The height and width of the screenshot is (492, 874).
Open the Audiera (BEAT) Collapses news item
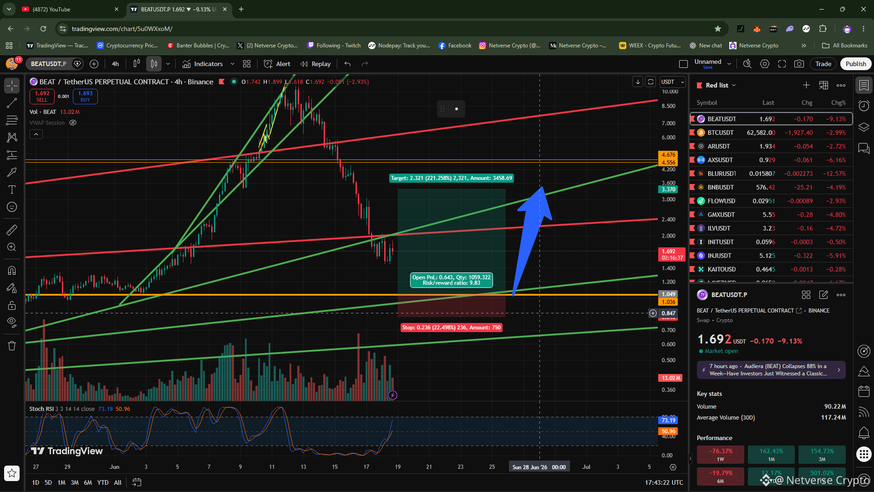coord(771,370)
